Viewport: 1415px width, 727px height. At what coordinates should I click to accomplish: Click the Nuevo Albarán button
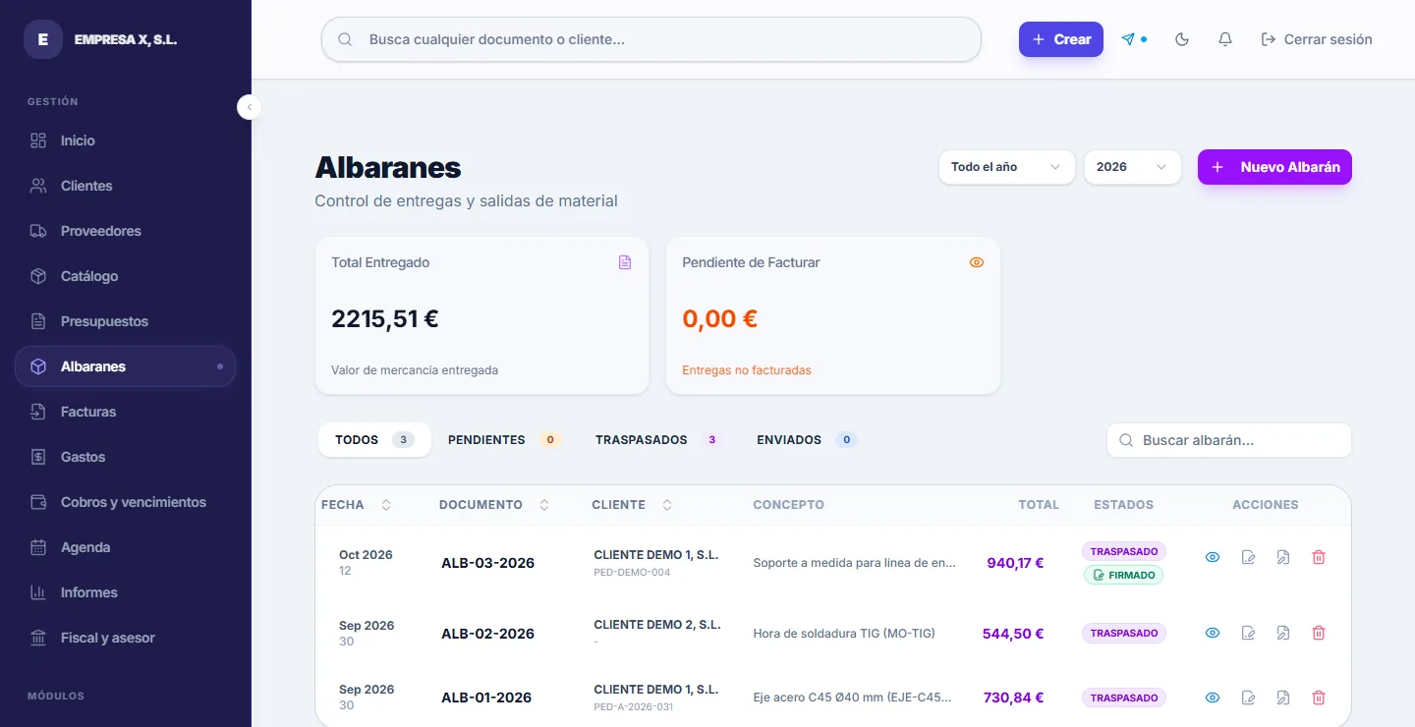(1274, 167)
